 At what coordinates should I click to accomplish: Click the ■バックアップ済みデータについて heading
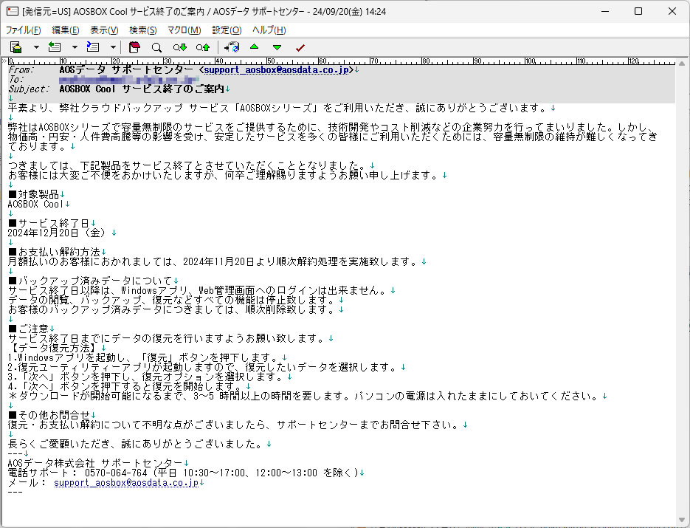(x=90, y=281)
